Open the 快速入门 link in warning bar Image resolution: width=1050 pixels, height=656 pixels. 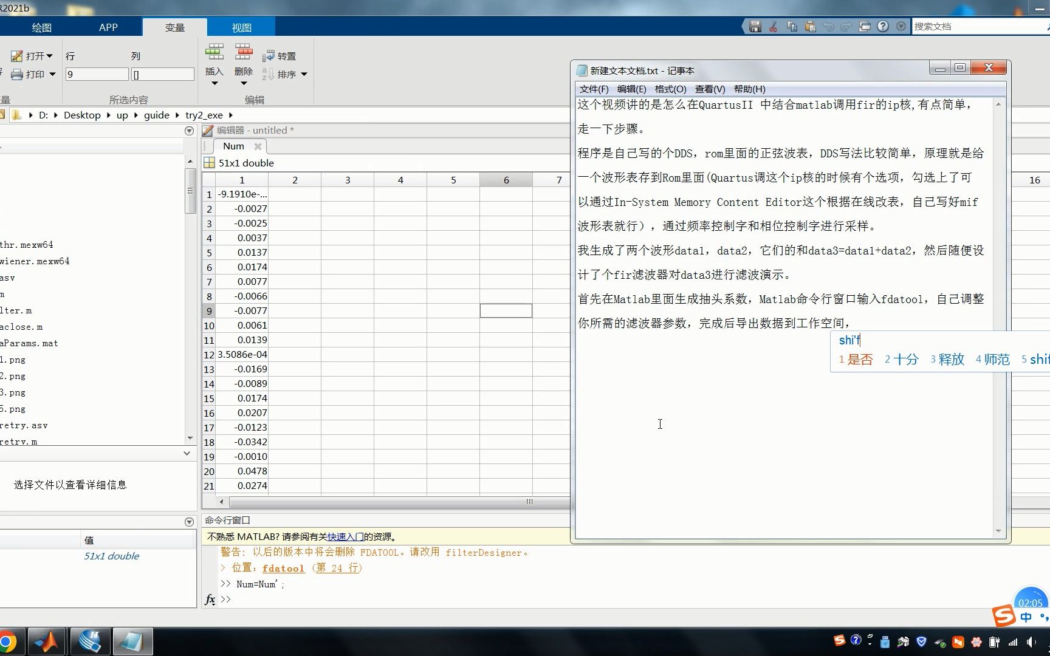tap(344, 536)
